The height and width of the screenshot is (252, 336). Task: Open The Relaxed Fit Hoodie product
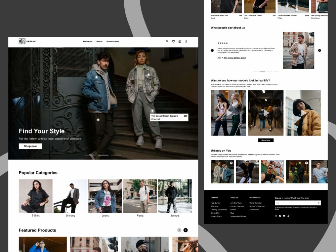click(x=293, y=9)
